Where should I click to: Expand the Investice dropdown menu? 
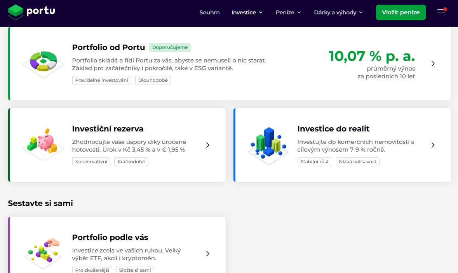click(247, 12)
